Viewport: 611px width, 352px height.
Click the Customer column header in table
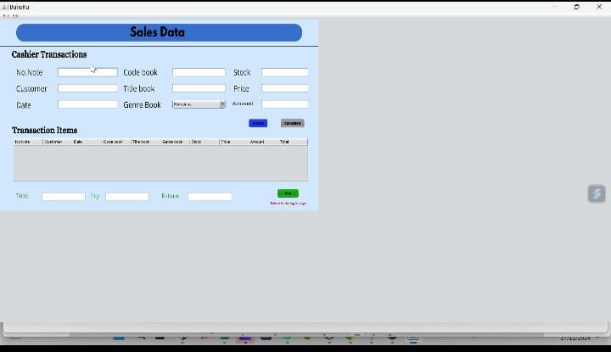coord(53,142)
